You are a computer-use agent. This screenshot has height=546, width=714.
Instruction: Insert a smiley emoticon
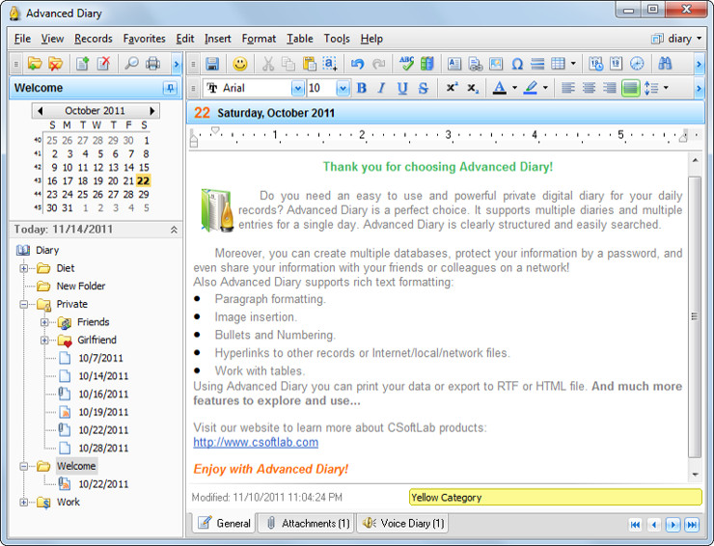[x=240, y=64]
